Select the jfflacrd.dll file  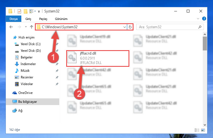(x=98, y=58)
